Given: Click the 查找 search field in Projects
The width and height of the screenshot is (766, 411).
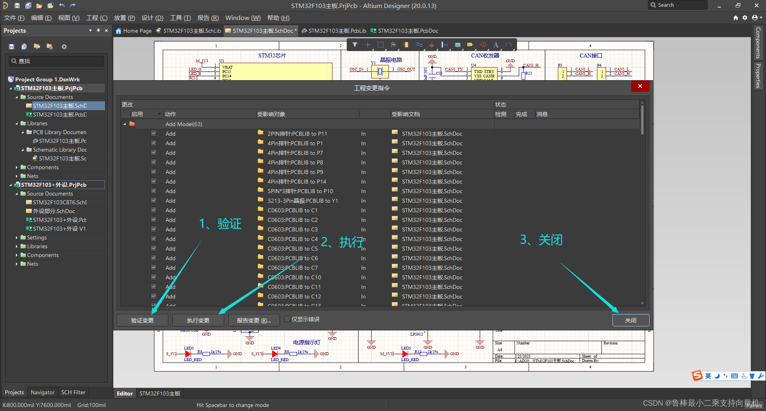Looking at the screenshot, I should coord(56,61).
